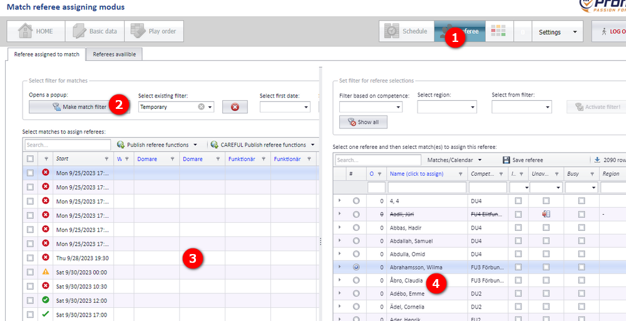The image size is (626, 321).
Task: Select the Referee assigned to match tab
Action: tap(47, 54)
